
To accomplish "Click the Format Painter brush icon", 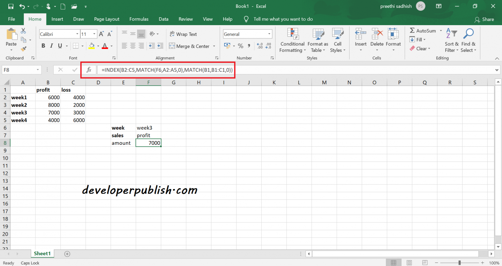I will [24, 49].
